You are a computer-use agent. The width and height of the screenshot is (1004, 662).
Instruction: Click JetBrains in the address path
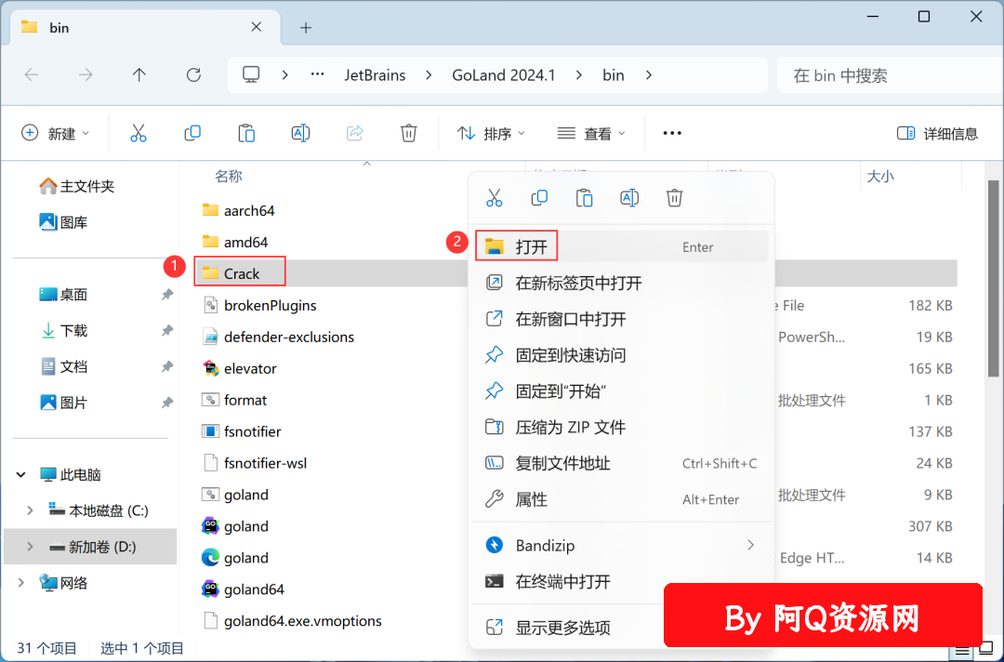375,75
